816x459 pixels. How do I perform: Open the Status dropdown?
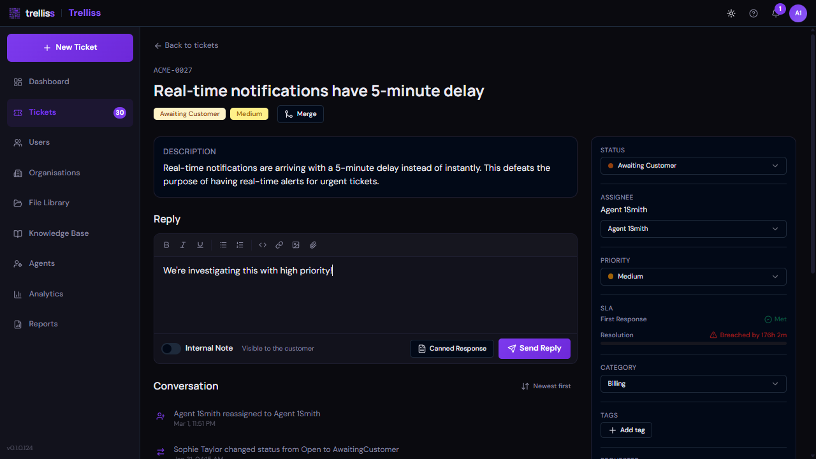coord(693,166)
